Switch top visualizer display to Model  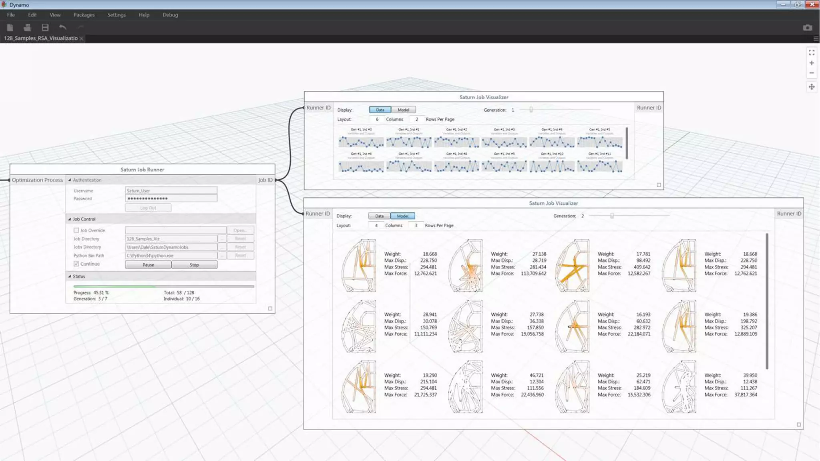pyautogui.click(x=403, y=110)
